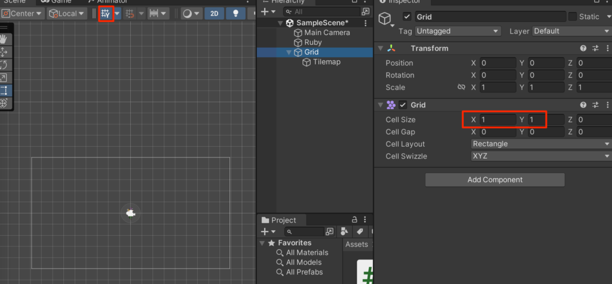Screen dimensions: 612x284
Task: Click Project open-in-search window icon
Action: pos(330,232)
